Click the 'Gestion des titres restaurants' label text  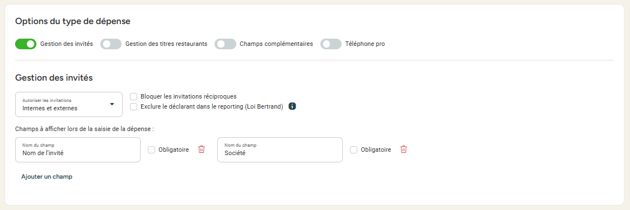166,44
